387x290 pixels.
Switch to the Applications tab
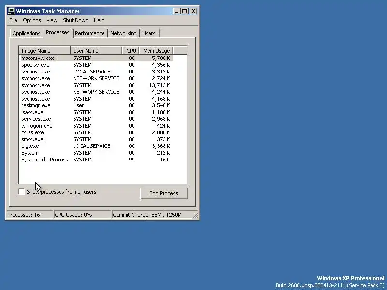27,33
